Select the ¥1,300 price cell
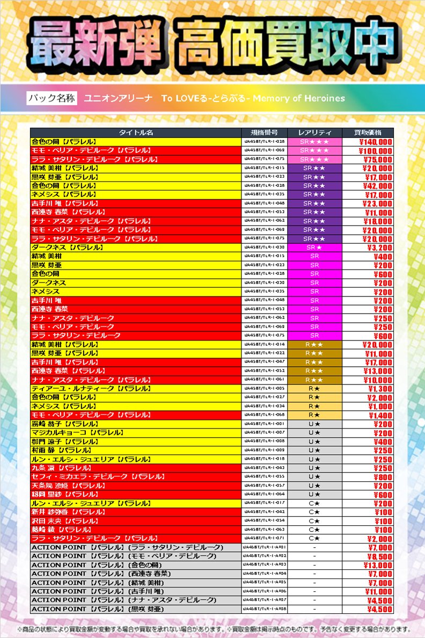 (x=368, y=389)
